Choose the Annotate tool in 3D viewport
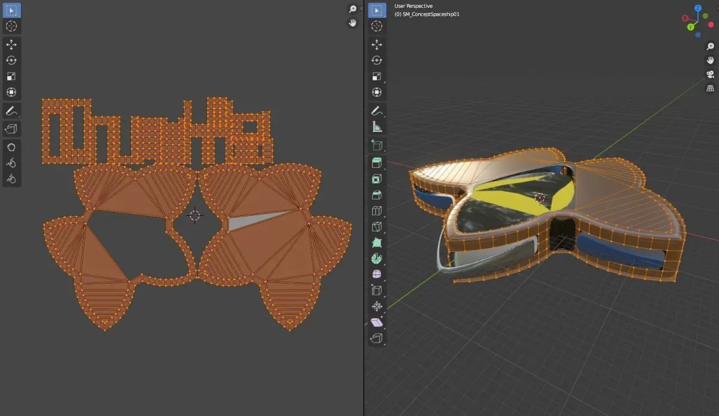The height and width of the screenshot is (416, 719). pos(377,111)
